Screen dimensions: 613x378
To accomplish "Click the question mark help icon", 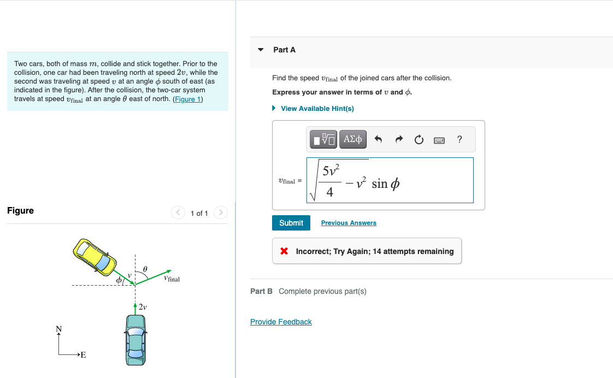I will click(459, 139).
